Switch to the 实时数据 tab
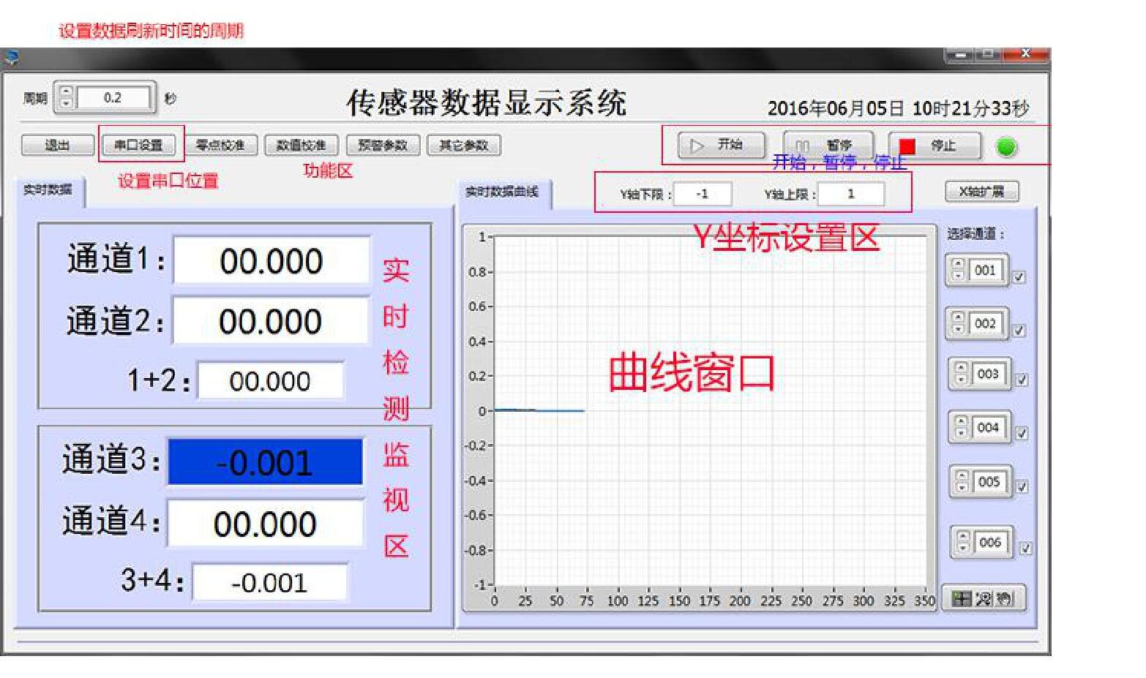This screenshot has width=1146, height=678. [x=48, y=190]
